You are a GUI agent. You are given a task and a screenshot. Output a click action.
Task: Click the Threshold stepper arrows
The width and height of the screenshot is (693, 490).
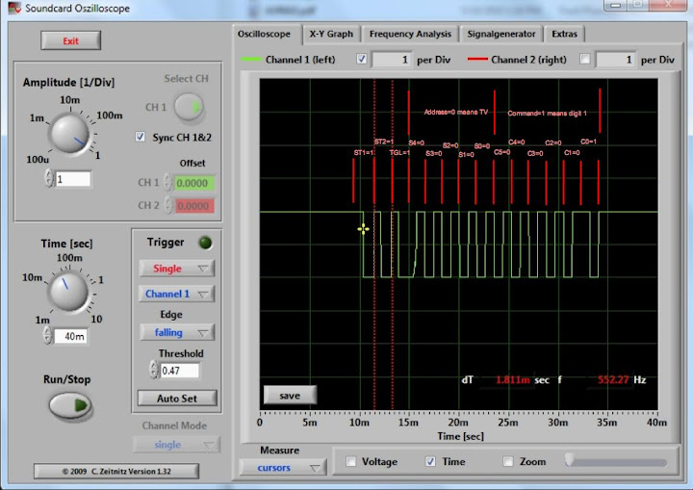pos(153,371)
